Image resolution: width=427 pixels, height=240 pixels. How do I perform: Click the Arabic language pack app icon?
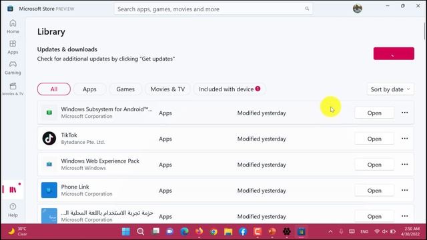pyautogui.click(x=49, y=215)
